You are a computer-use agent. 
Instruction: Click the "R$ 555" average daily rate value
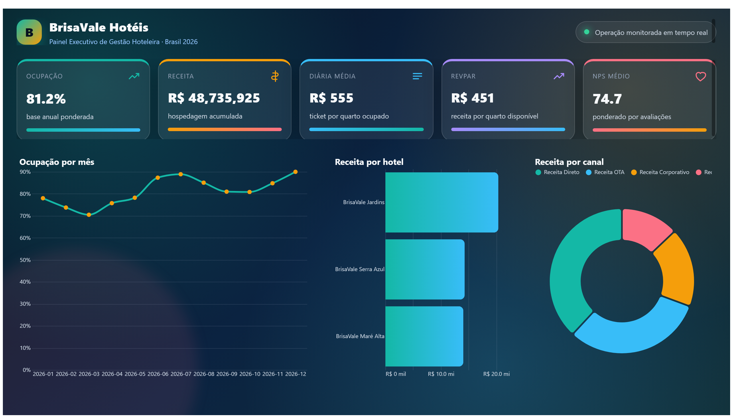(x=331, y=98)
